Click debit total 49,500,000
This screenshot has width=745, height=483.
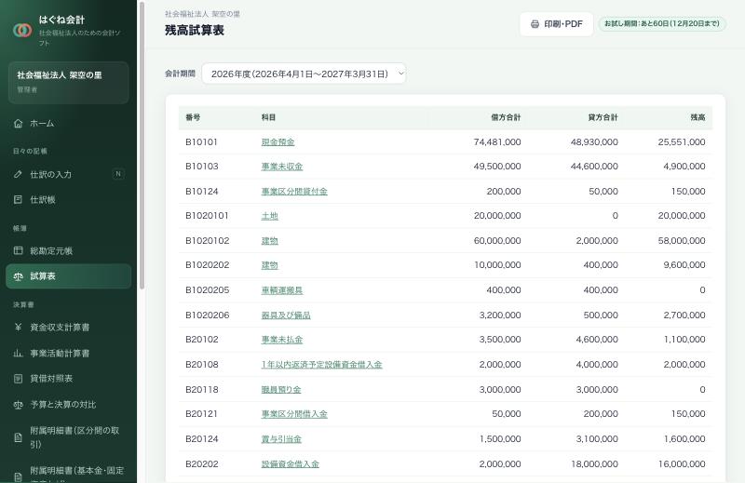coord(497,167)
